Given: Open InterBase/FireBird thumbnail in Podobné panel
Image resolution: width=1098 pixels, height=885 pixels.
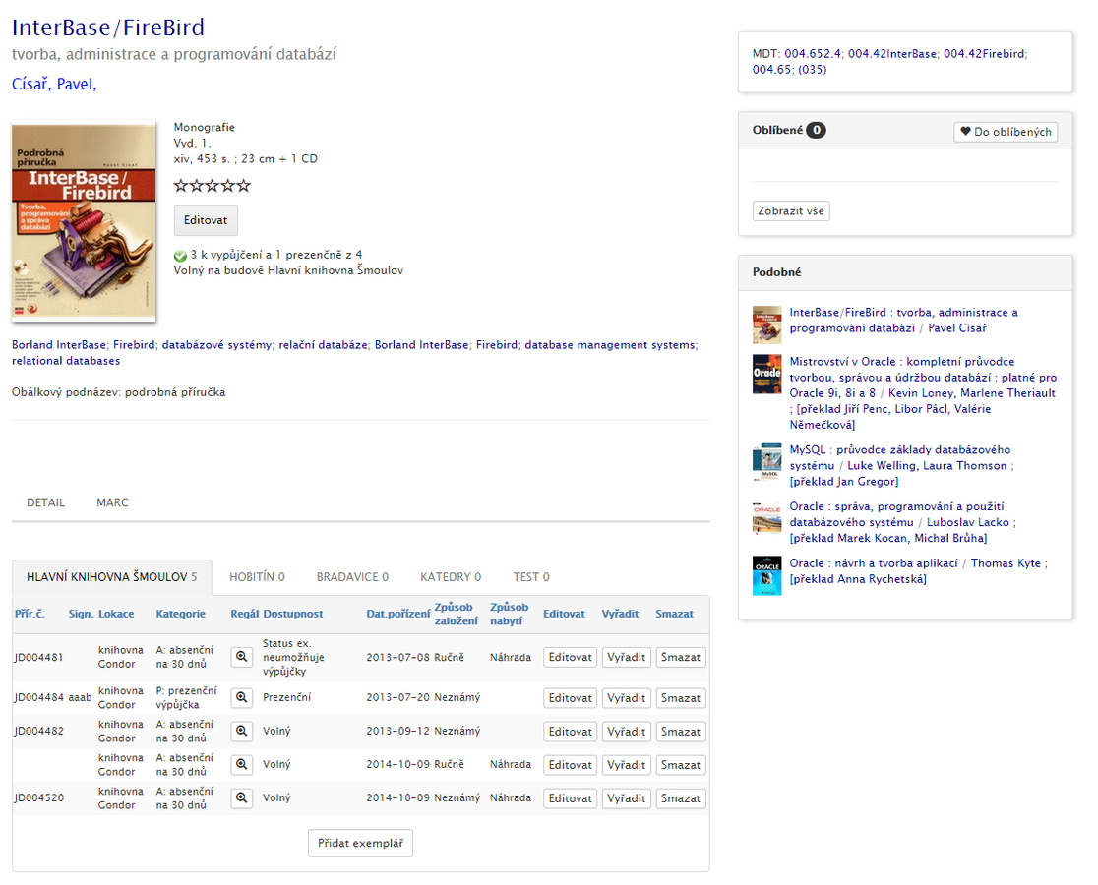Looking at the screenshot, I should [x=766, y=324].
